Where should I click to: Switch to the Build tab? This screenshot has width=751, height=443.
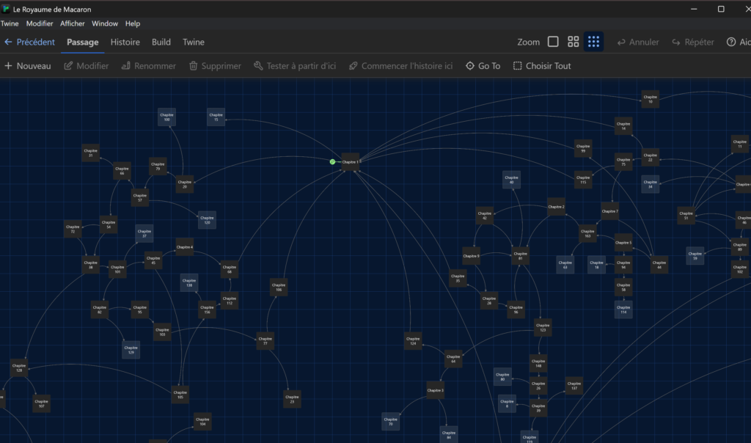click(161, 42)
